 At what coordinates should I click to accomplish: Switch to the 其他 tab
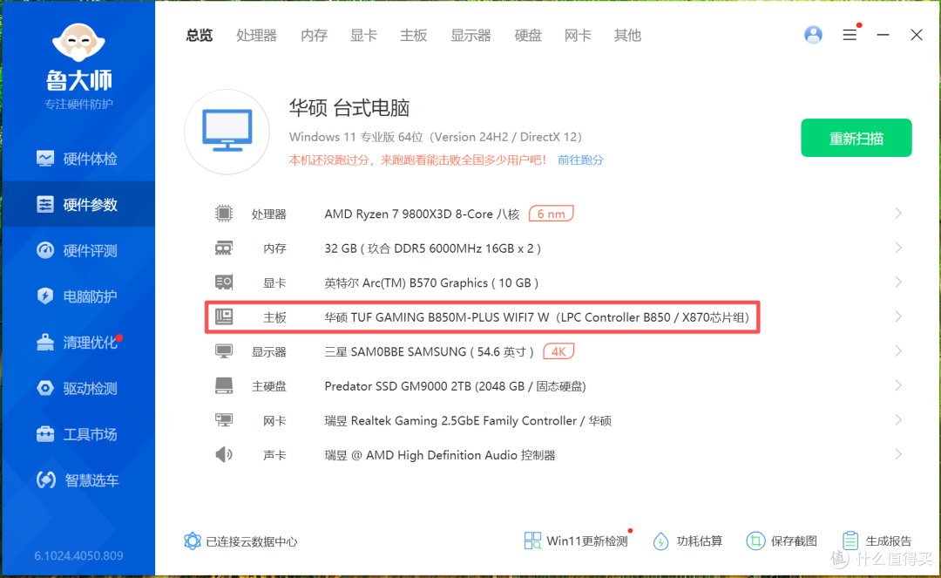click(627, 36)
